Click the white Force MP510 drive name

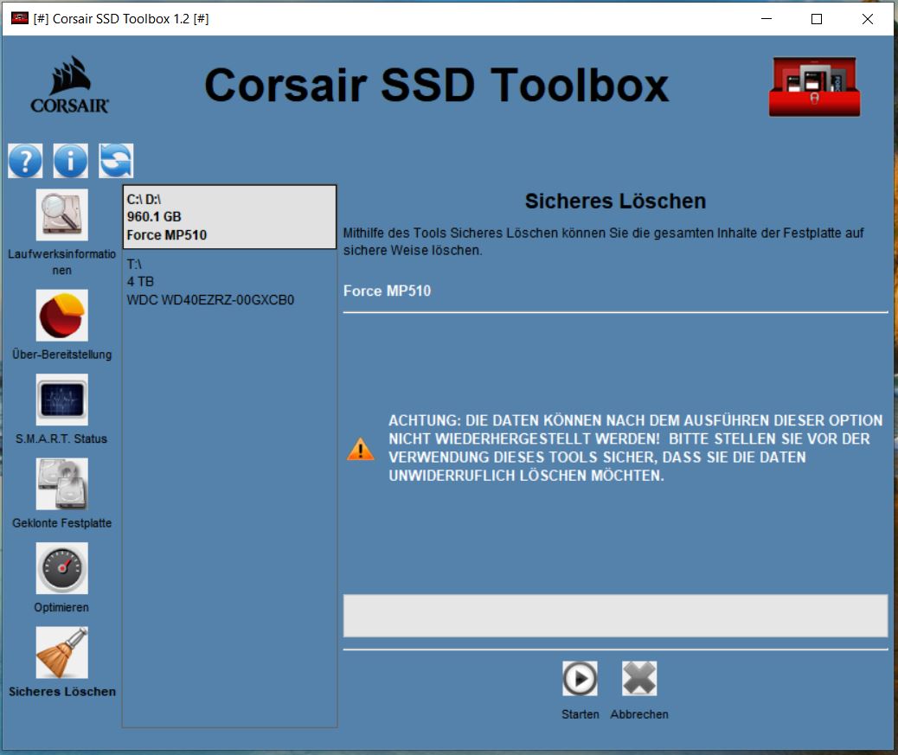point(388,291)
